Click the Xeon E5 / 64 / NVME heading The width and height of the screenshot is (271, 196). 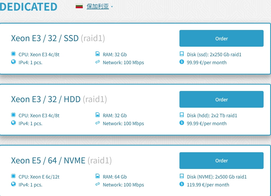(48, 160)
